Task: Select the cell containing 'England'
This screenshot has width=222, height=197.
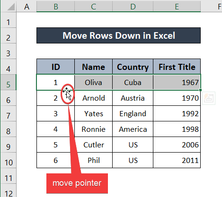Action: click(133, 113)
